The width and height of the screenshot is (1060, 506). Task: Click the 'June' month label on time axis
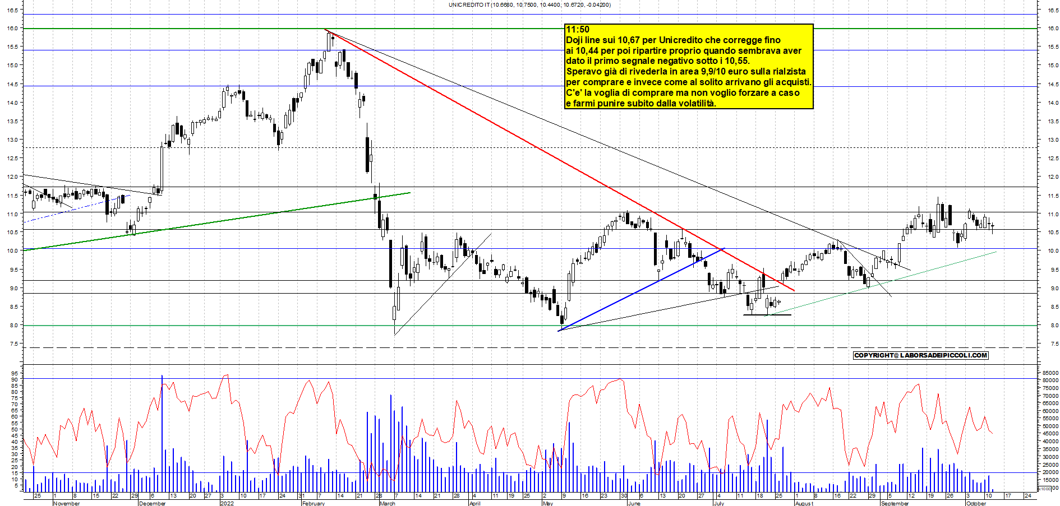(x=634, y=503)
